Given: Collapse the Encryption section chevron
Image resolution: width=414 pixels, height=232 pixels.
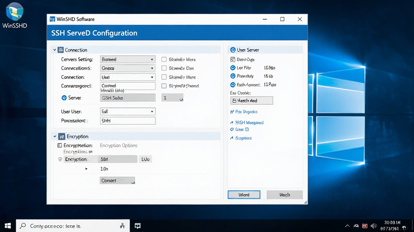Looking at the screenshot, I should tap(55, 137).
